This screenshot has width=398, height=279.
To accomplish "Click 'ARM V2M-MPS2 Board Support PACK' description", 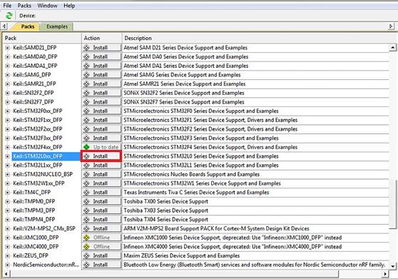I will [x=216, y=228].
